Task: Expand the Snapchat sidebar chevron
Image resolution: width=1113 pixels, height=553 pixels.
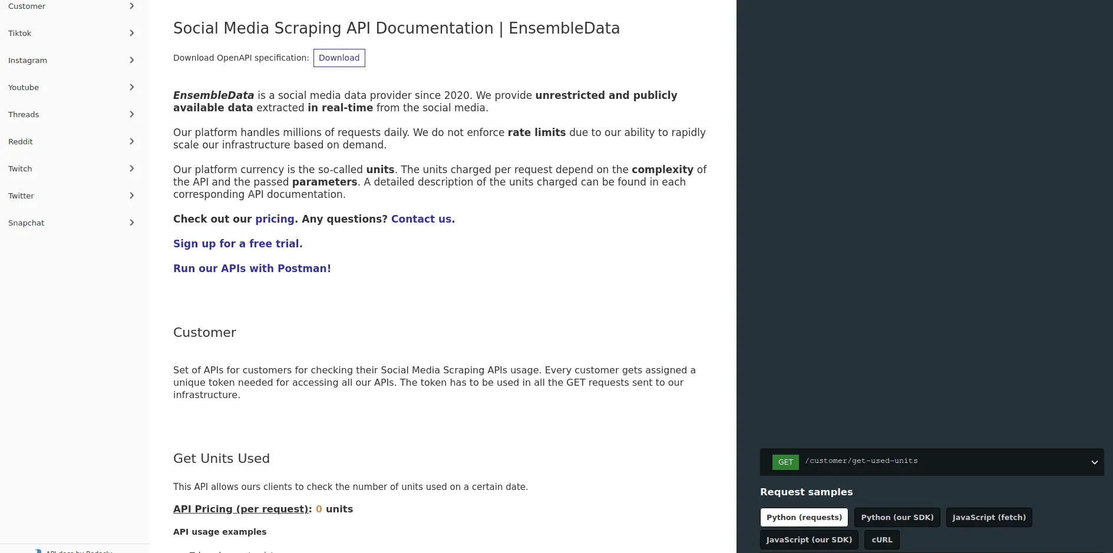Action: 131,223
